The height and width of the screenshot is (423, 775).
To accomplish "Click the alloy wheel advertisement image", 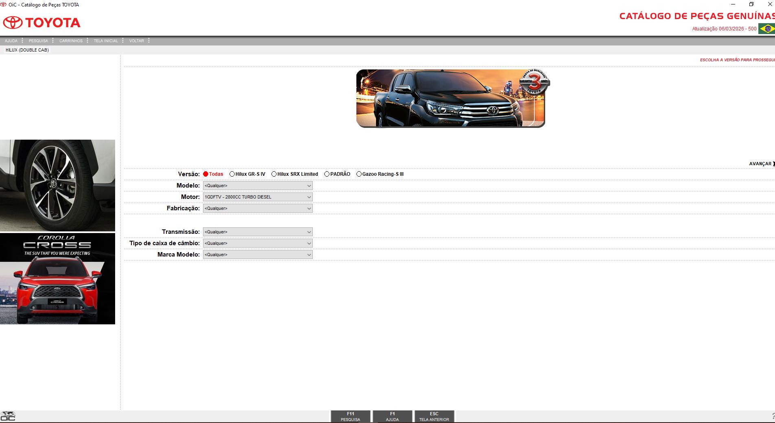I will pos(57,186).
